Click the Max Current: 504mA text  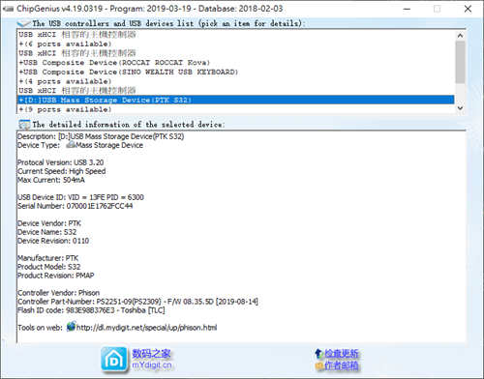pos(51,180)
